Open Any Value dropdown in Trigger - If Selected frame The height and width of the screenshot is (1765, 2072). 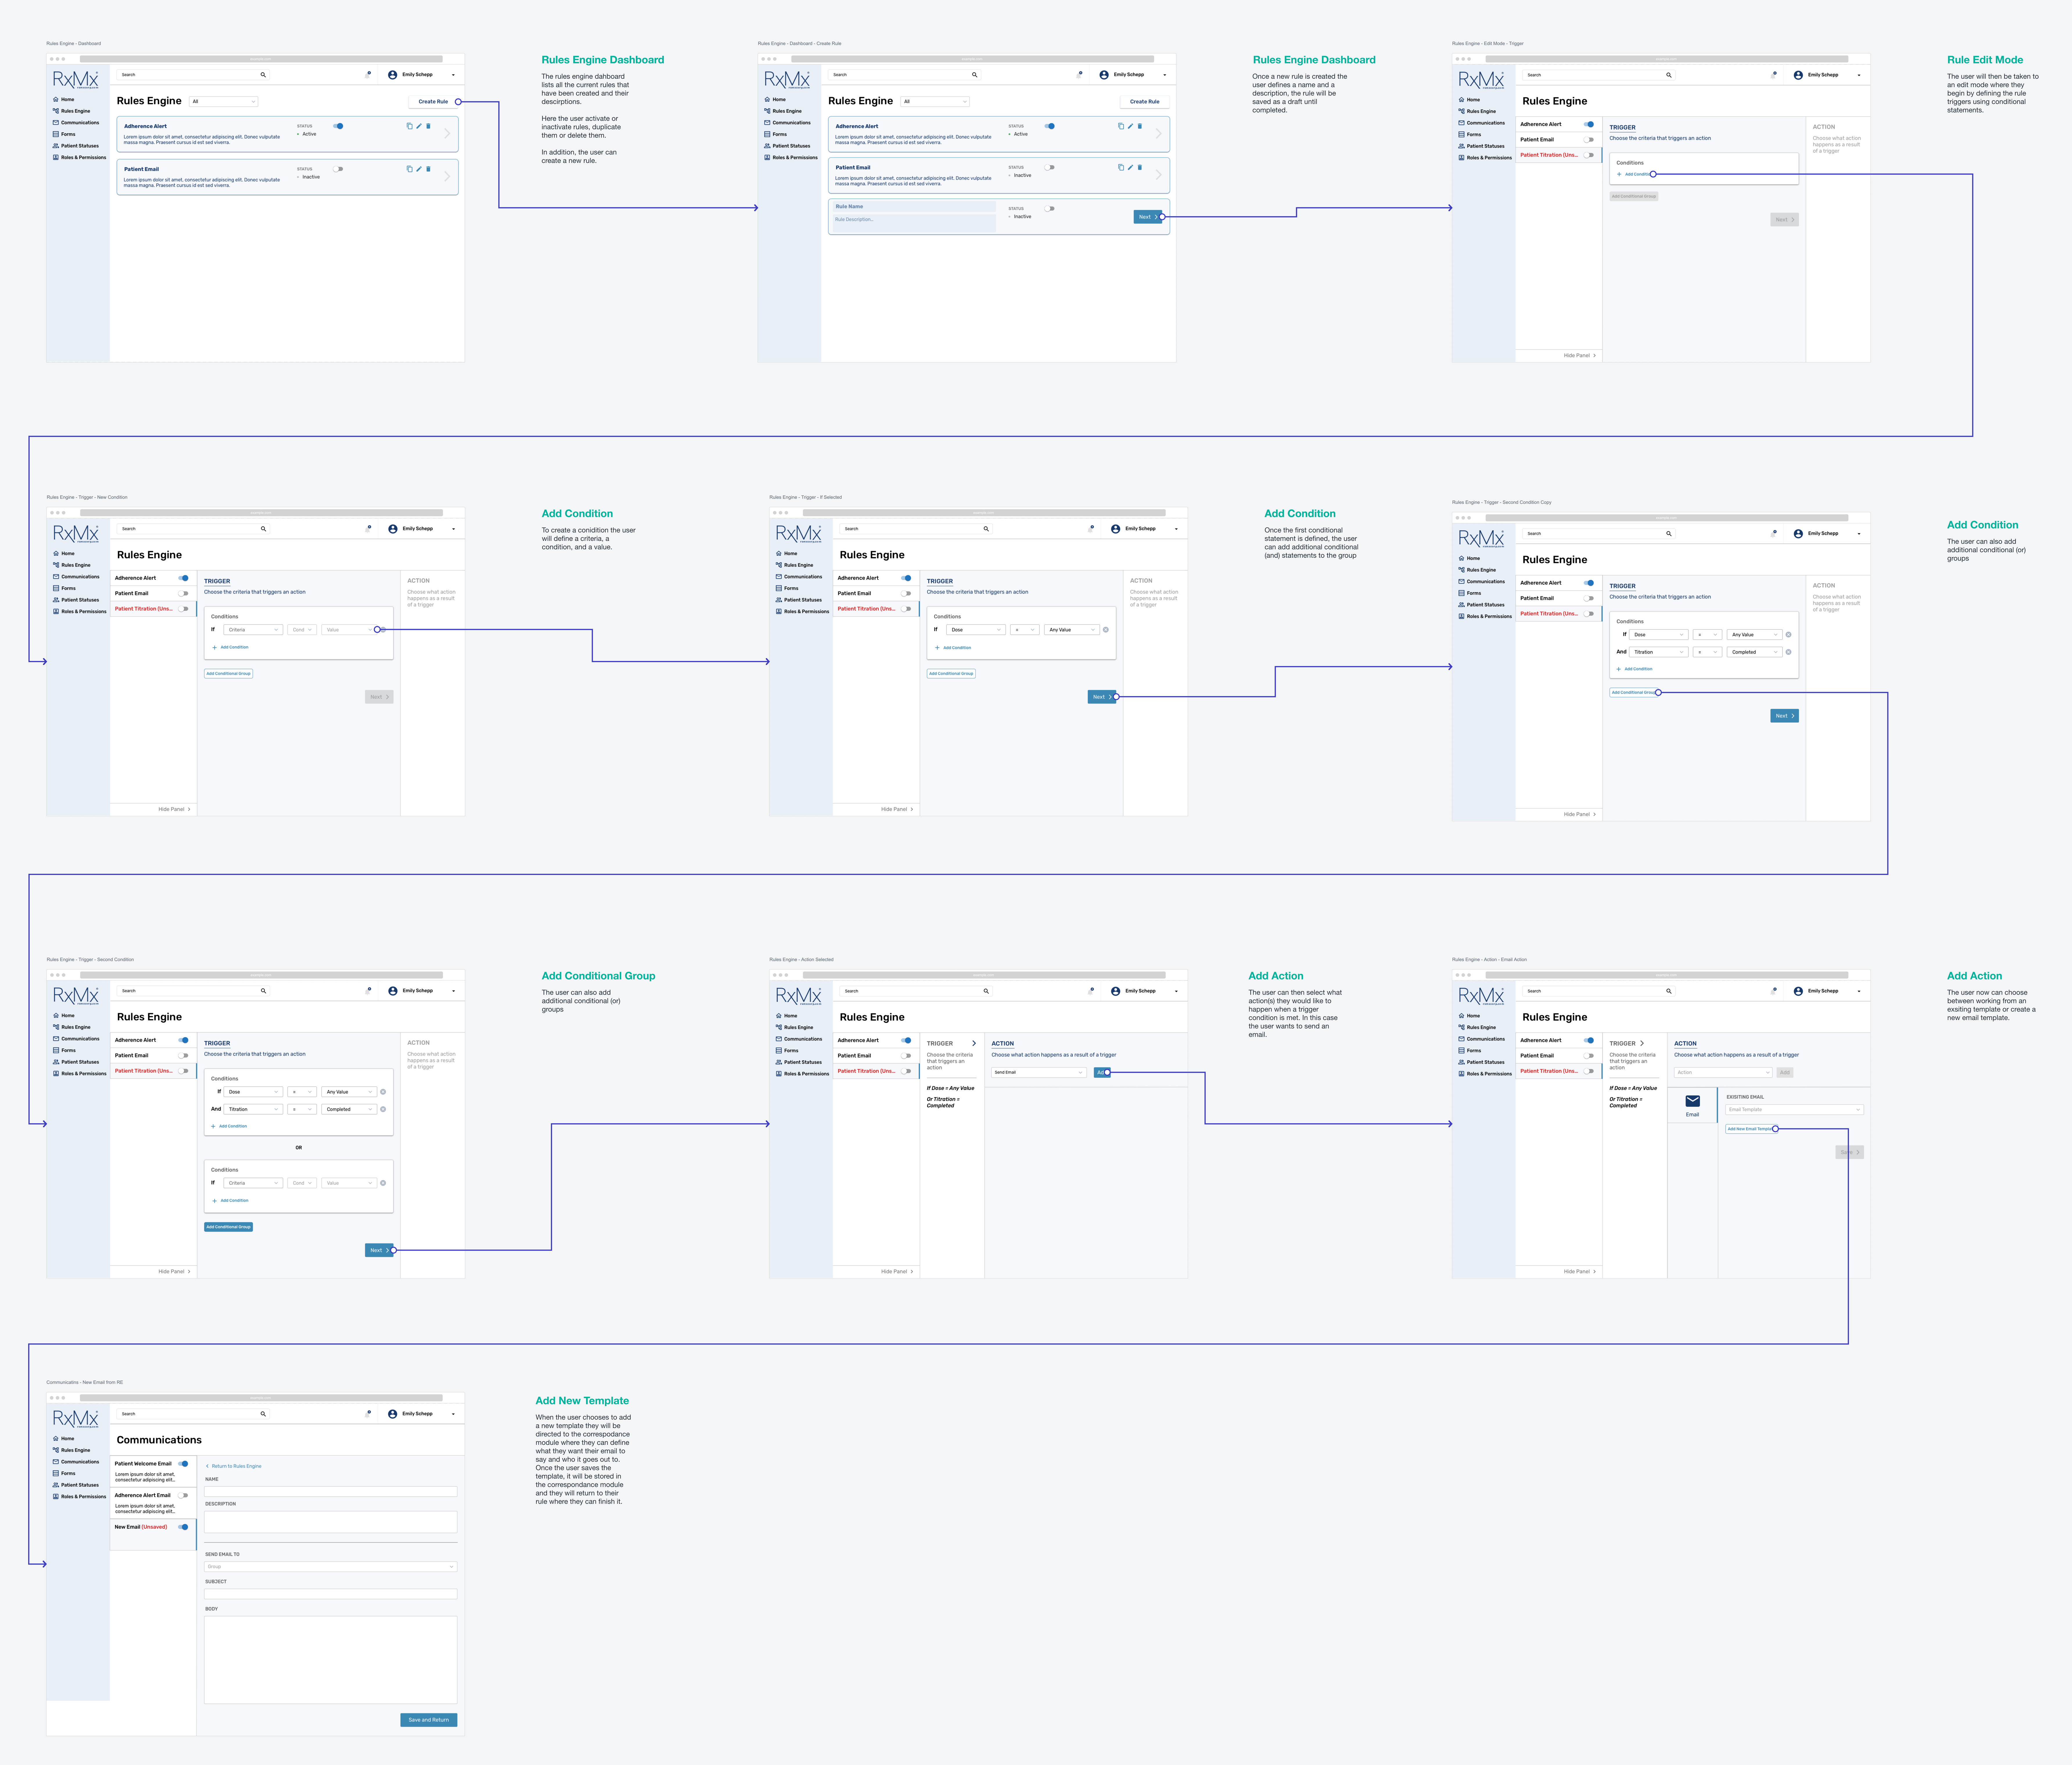1072,630
